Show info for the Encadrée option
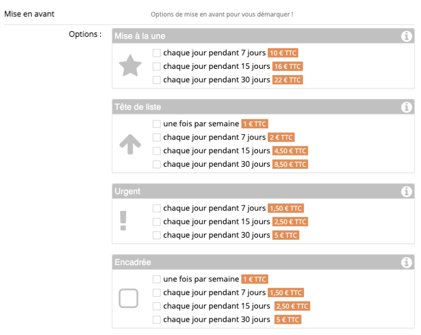Viewport: 421px width, 335px height. [406, 262]
